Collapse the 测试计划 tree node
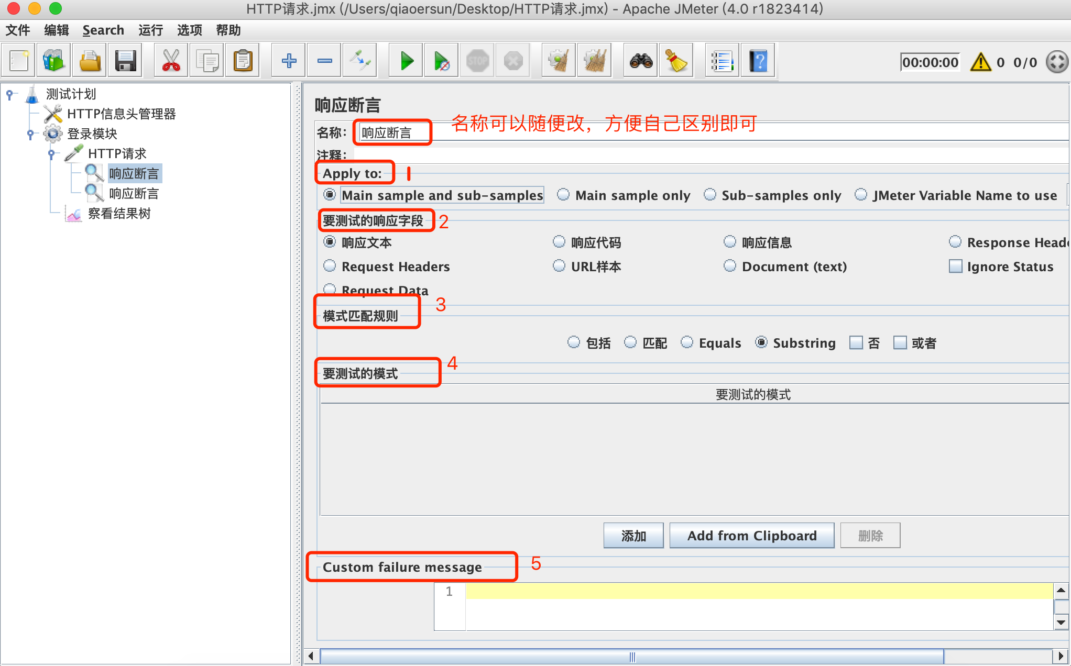 tap(9, 94)
